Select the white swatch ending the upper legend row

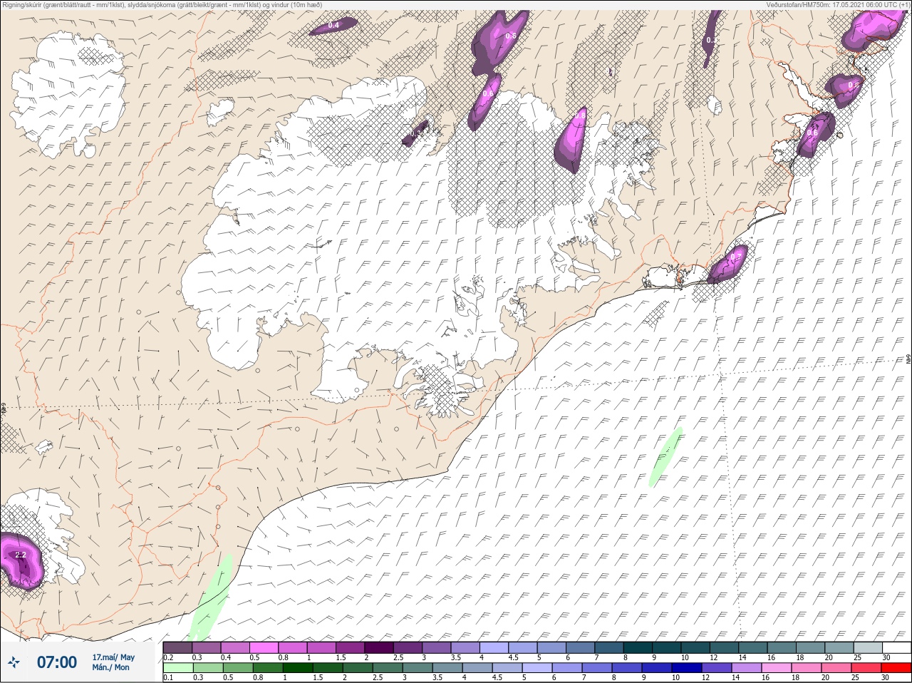(896, 647)
